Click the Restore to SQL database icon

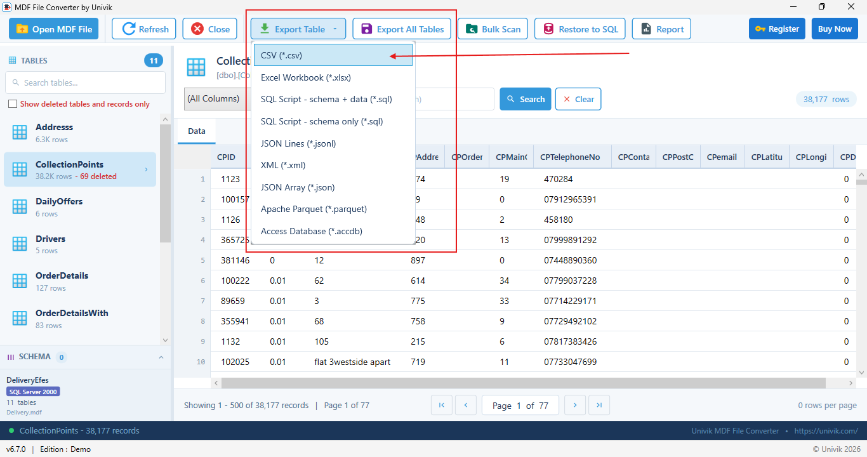click(x=548, y=29)
